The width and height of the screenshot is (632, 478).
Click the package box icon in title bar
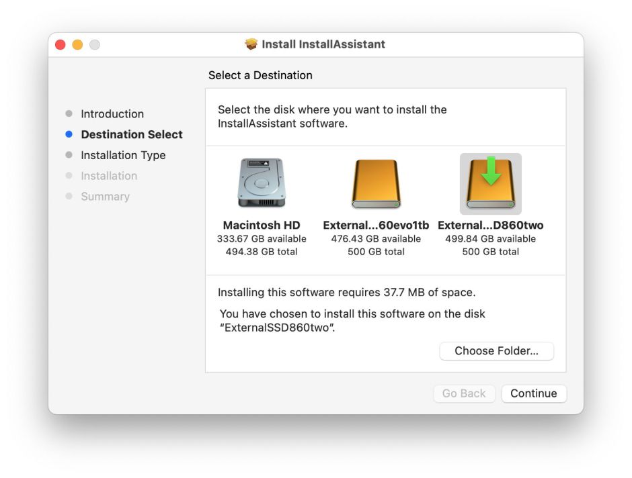click(251, 44)
